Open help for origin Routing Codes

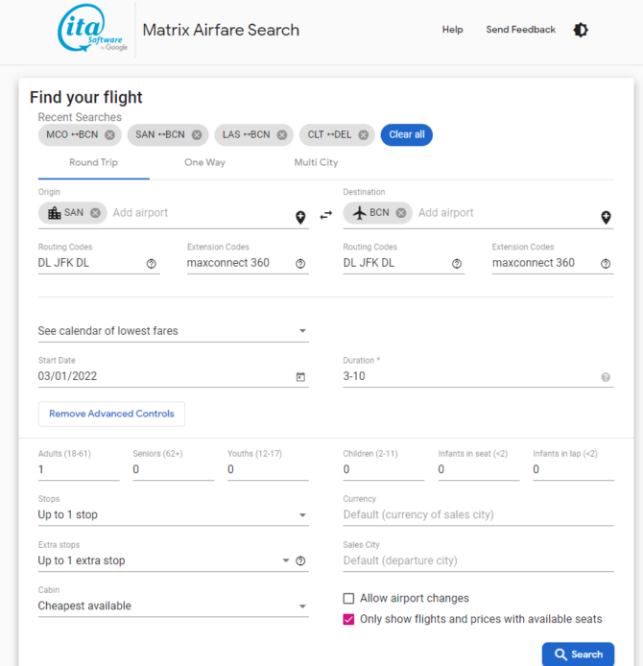click(152, 264)
